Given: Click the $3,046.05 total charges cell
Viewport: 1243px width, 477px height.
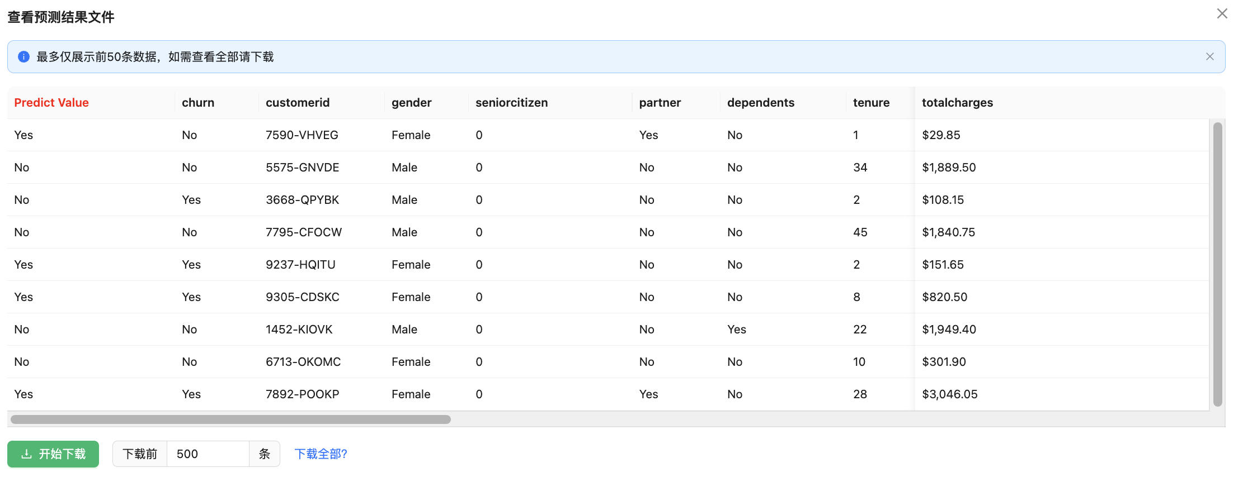Looking at the screenshot, I should click(x=949, y=394).
